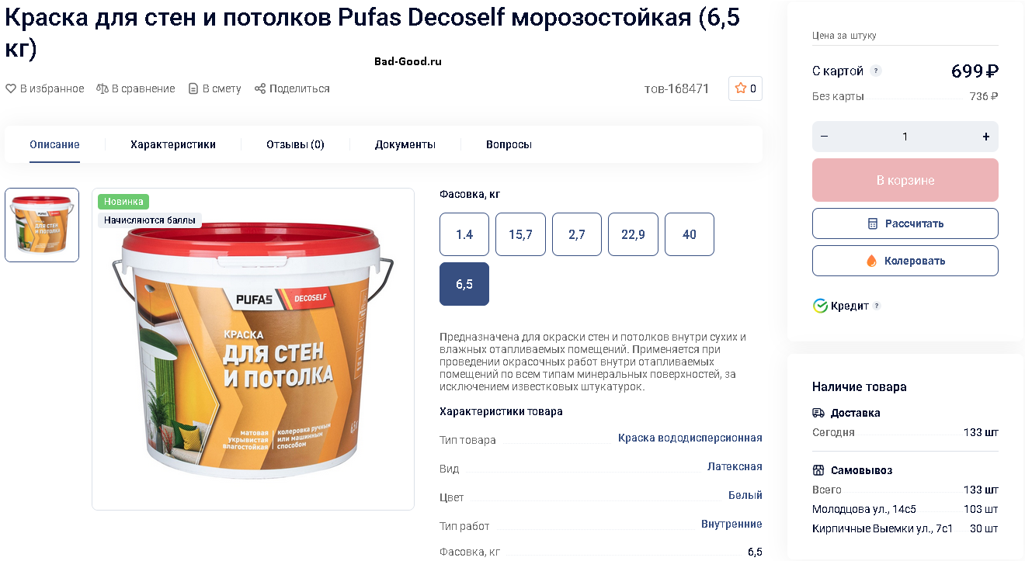
Task: Click the question icon beside Кредит
Action: (877, 306)
